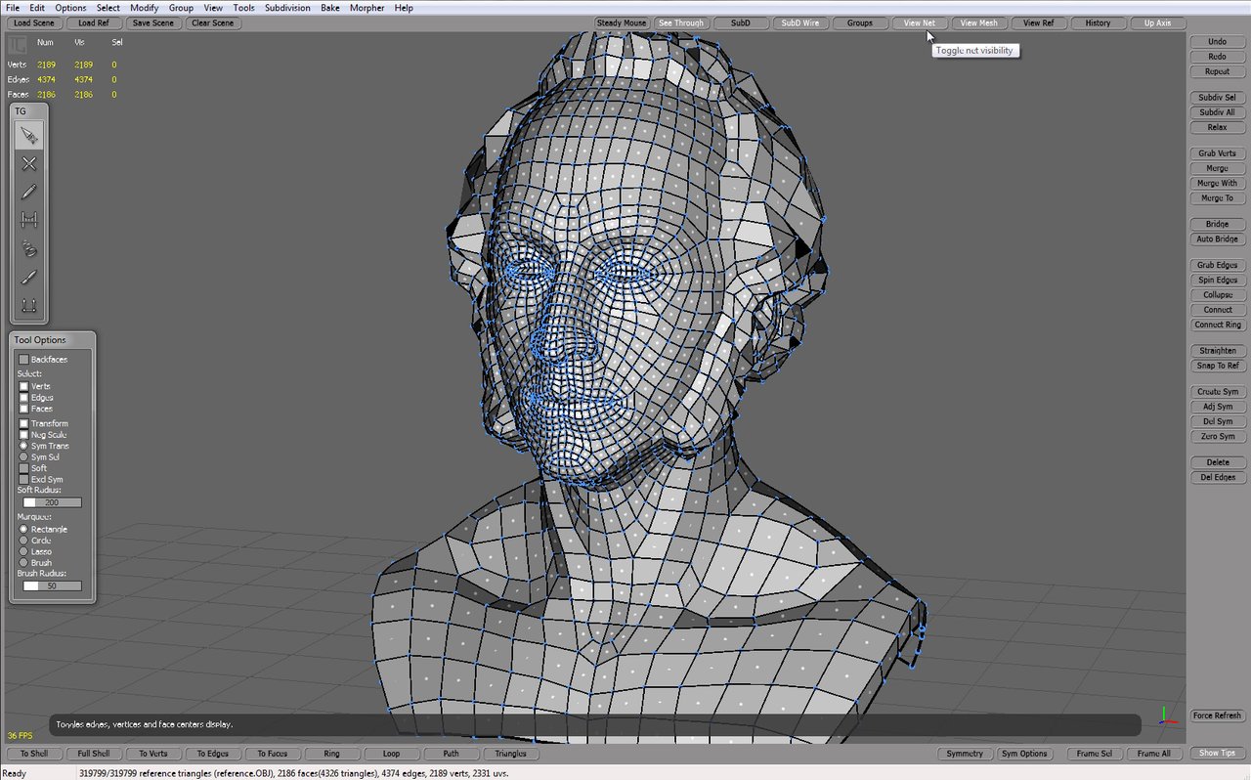
Task: Click the View Net button
Action: [x=920, y=22]
